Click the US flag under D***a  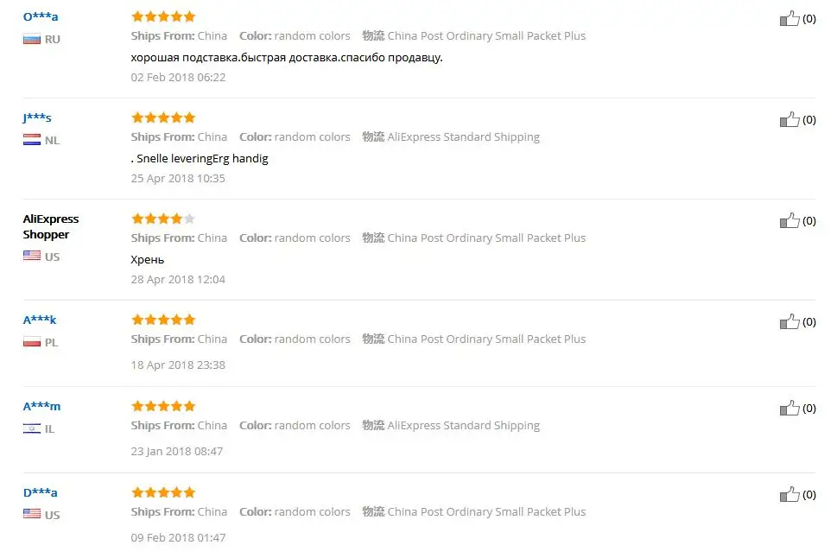[x=32, y=514]
